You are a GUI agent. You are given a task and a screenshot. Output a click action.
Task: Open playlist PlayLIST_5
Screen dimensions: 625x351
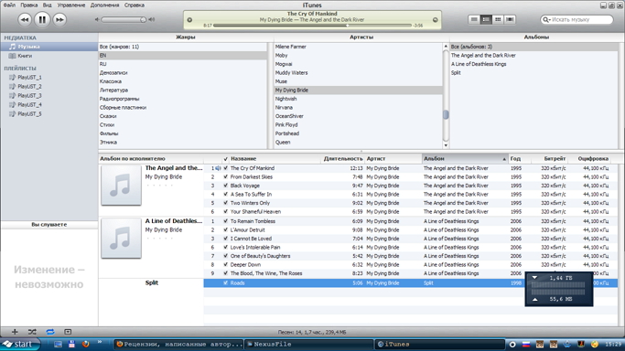click(x=29, y=114)
